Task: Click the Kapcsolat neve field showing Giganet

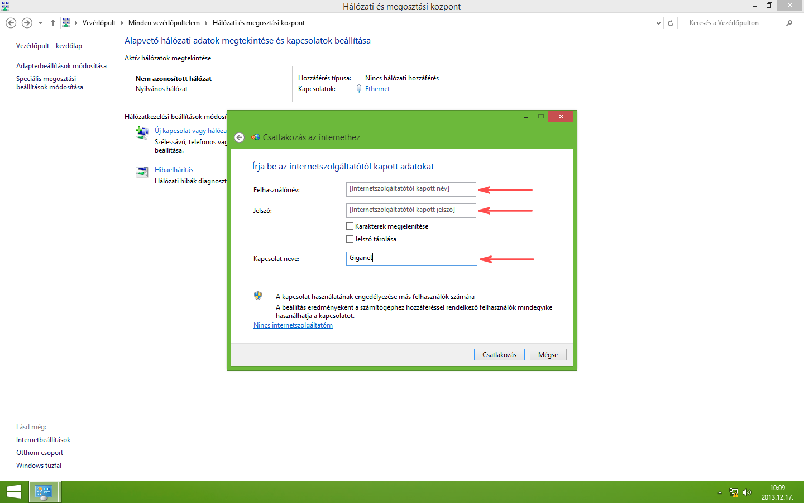Action: tap(411, 258)
